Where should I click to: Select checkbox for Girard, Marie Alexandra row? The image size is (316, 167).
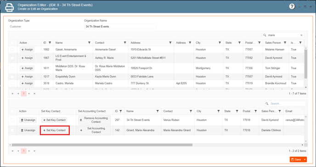12,130
